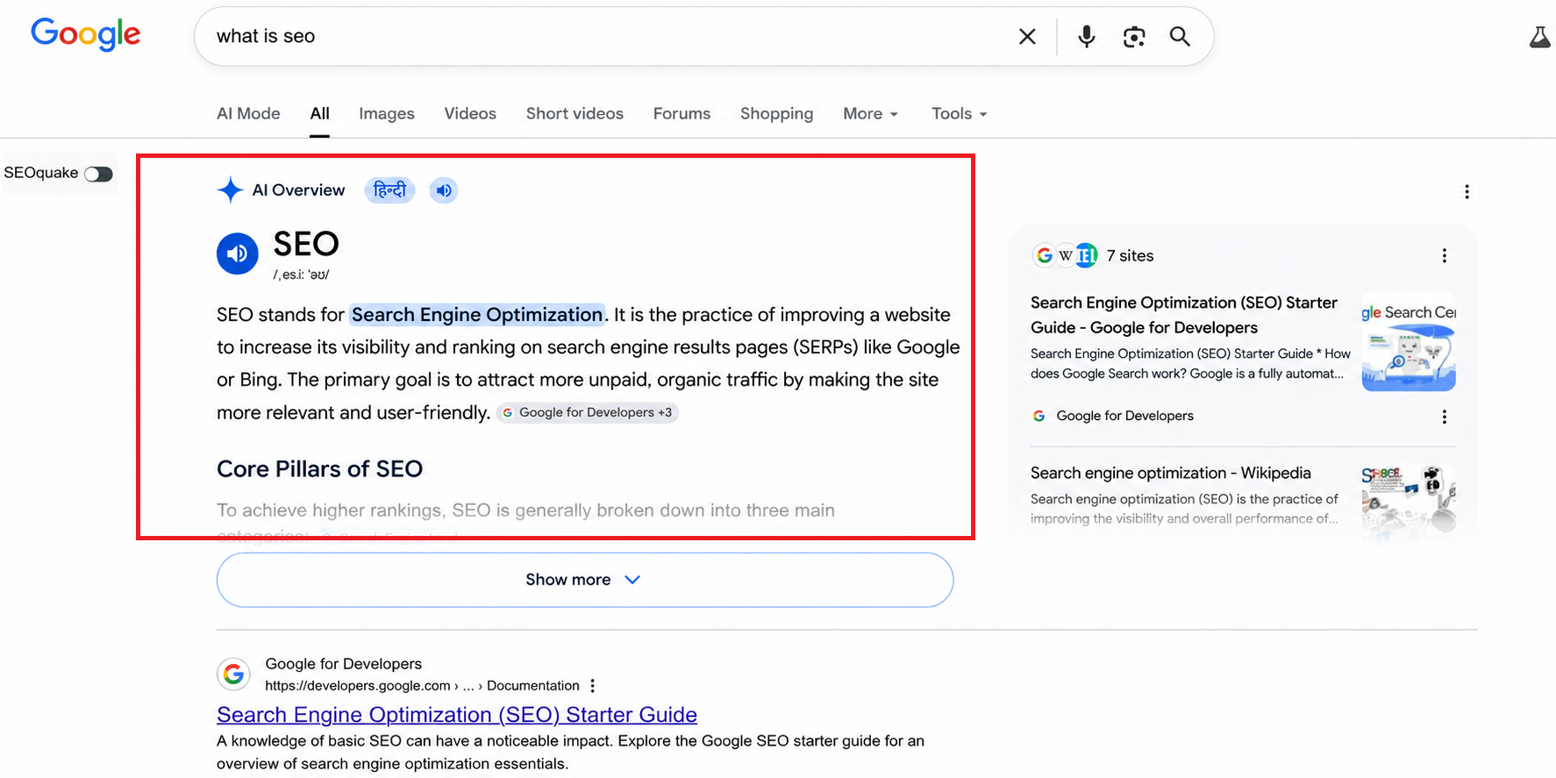Click the Google favicon of the first search result
Viewport: 1556px width, 778px height.
point(233,674)
